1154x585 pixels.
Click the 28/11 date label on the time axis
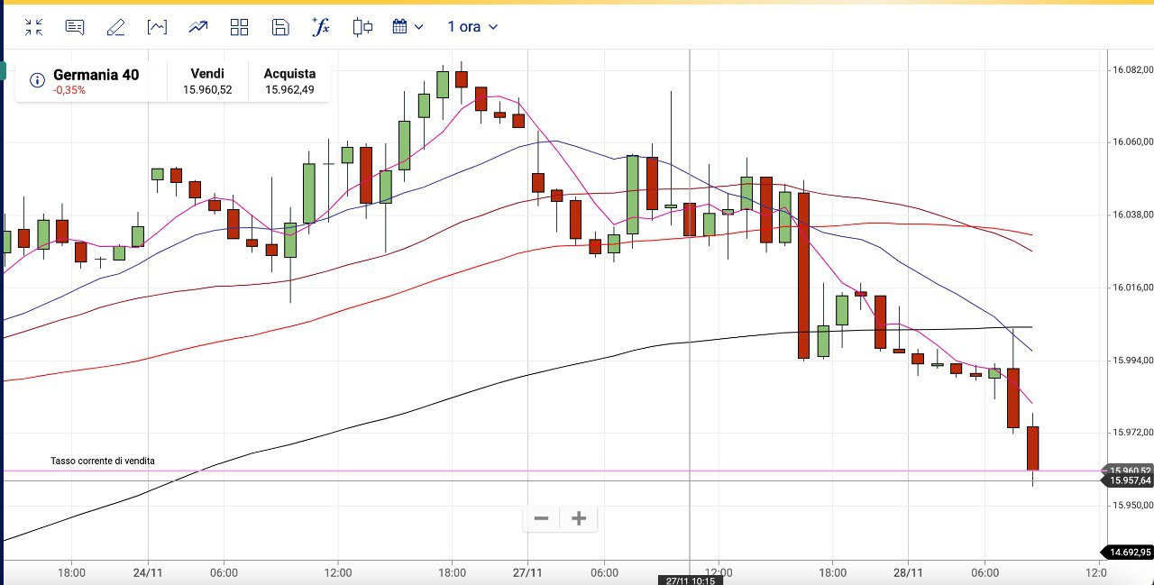[x=909, y=572]
